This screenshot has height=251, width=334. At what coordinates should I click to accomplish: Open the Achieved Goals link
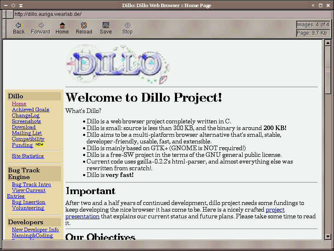click(30, 110)
